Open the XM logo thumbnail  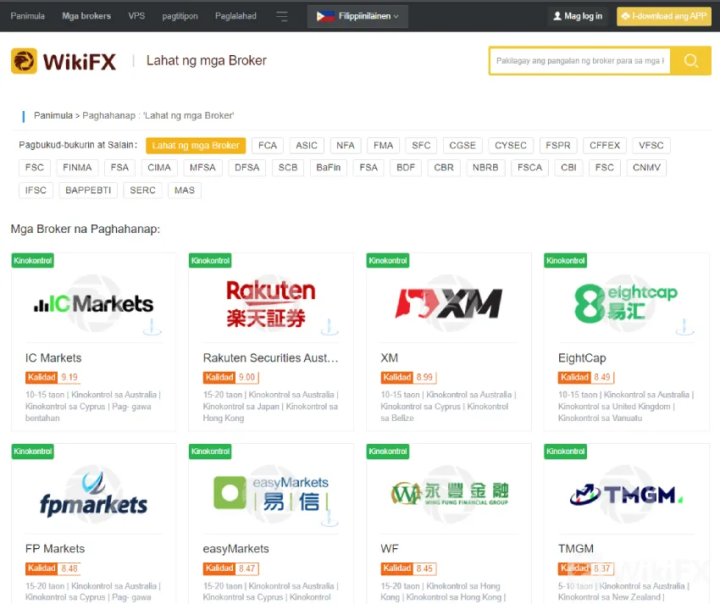coord(449,303)
